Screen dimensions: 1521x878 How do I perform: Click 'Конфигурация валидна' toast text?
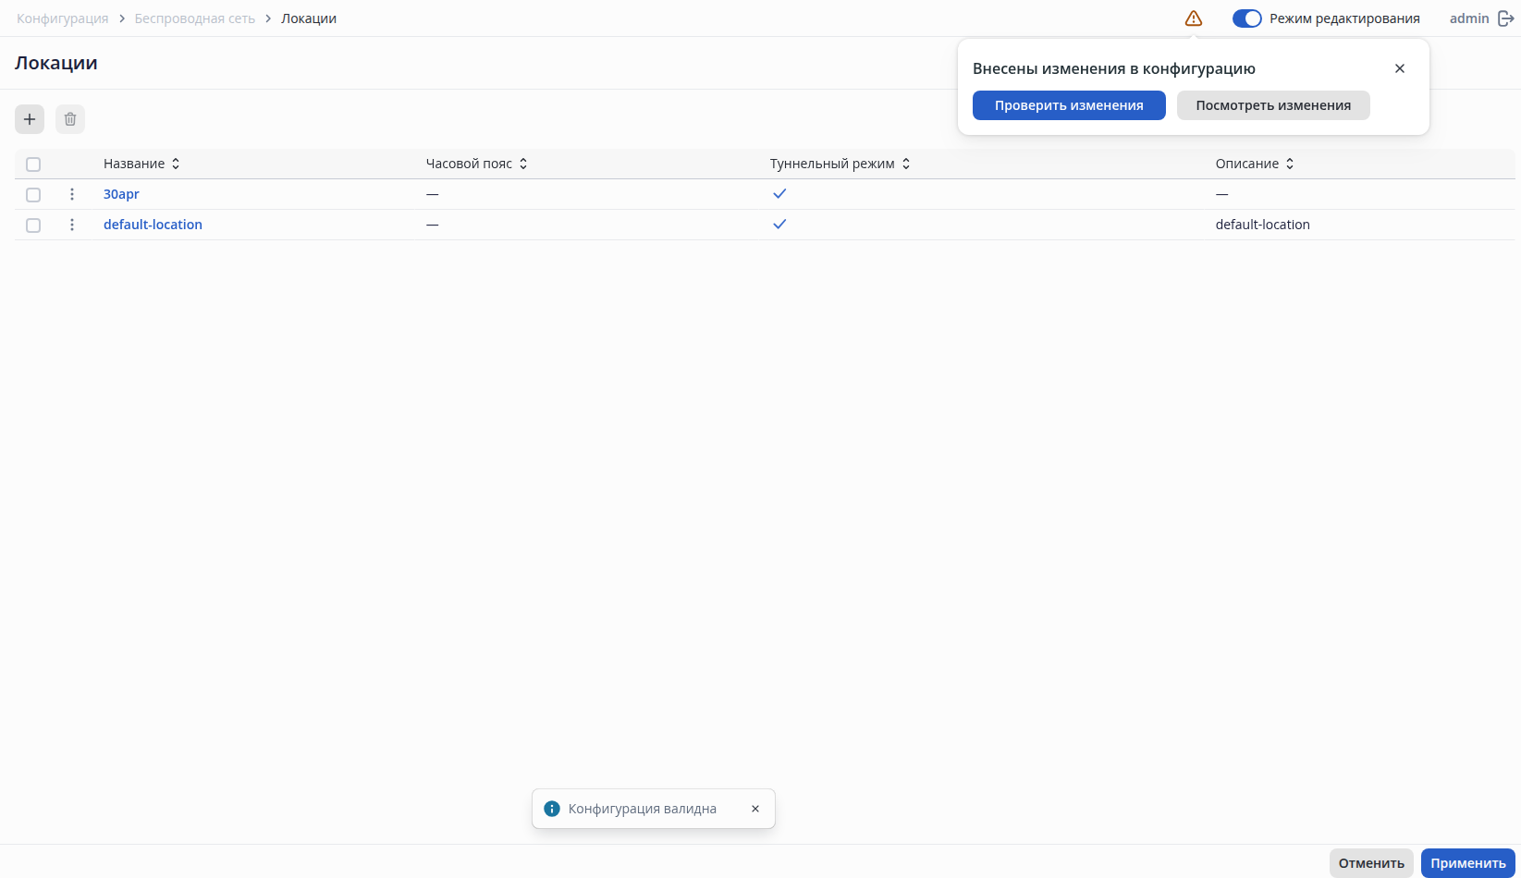click(643, 809)
